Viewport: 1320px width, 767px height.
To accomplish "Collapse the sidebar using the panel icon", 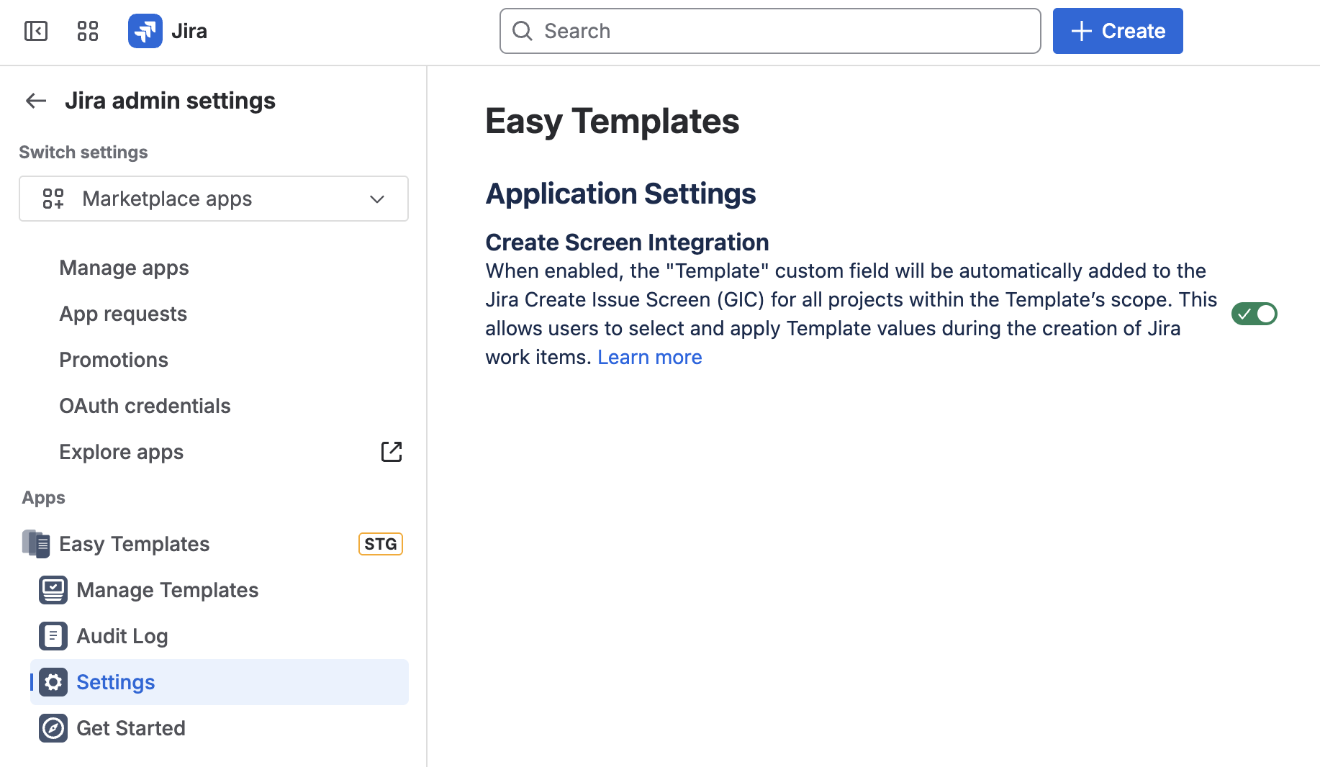I will click(x=36, y=31).
